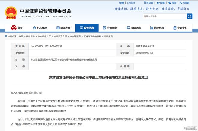
Task: Click the 发布机构 table label
Action: 20,53
